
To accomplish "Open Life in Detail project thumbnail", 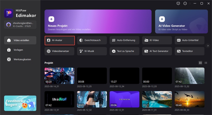I will point(59,99).
